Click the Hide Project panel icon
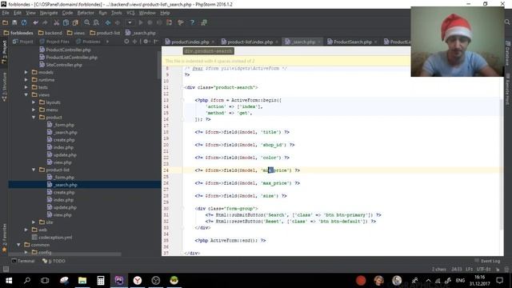The width and height of the screenshot is (512, 288). pos(156,42)
